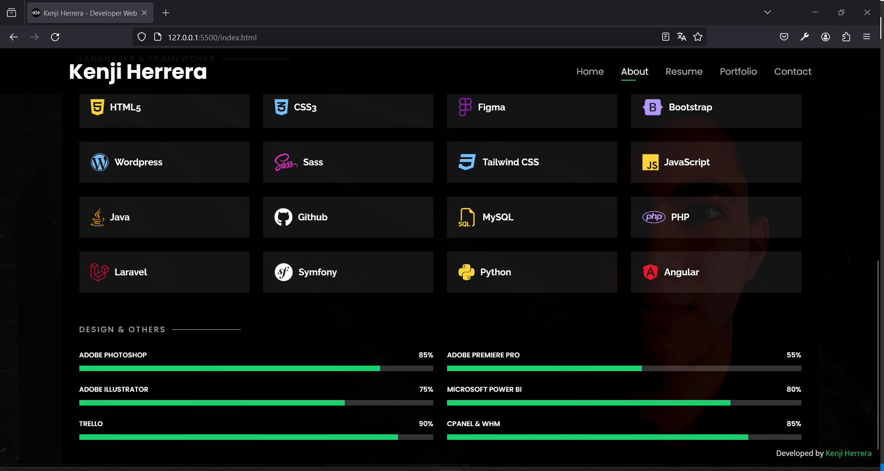Open a new browser tab
This screenshot has width=884, height=471.
tap(166, 13)
